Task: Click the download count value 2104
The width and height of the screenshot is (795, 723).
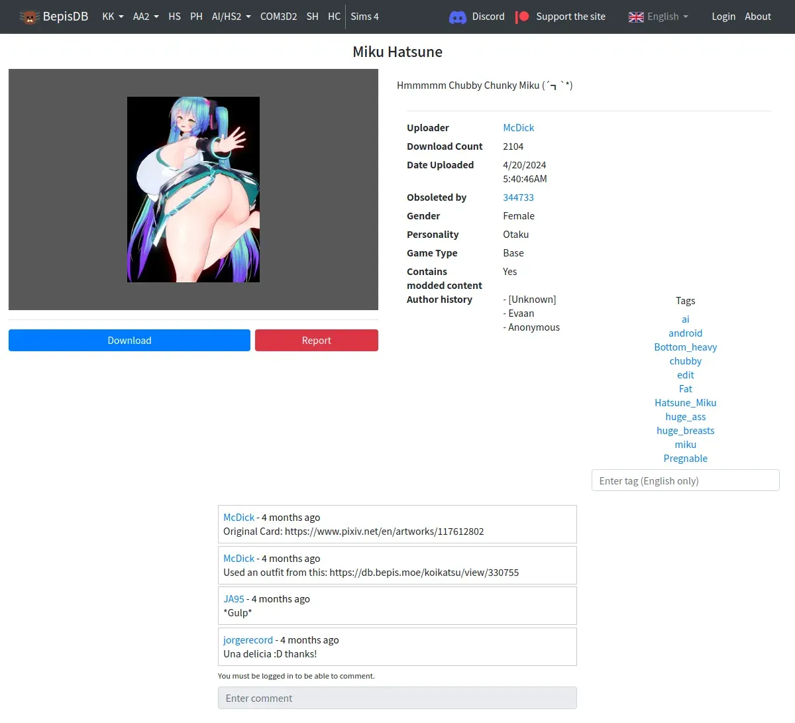Action: [x=513, y=146]
